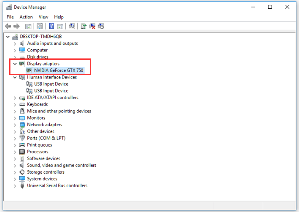Click the Uninstall device red X icon

92,26
